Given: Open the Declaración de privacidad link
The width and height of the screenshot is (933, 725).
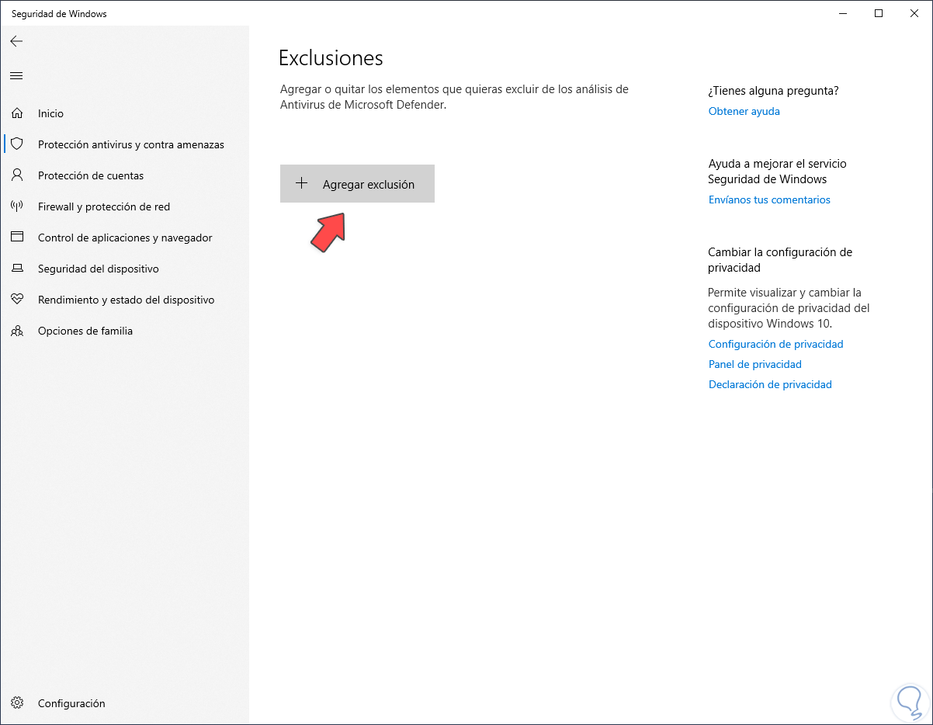Looking at the screenshot, I should click(x=770, y=384).
